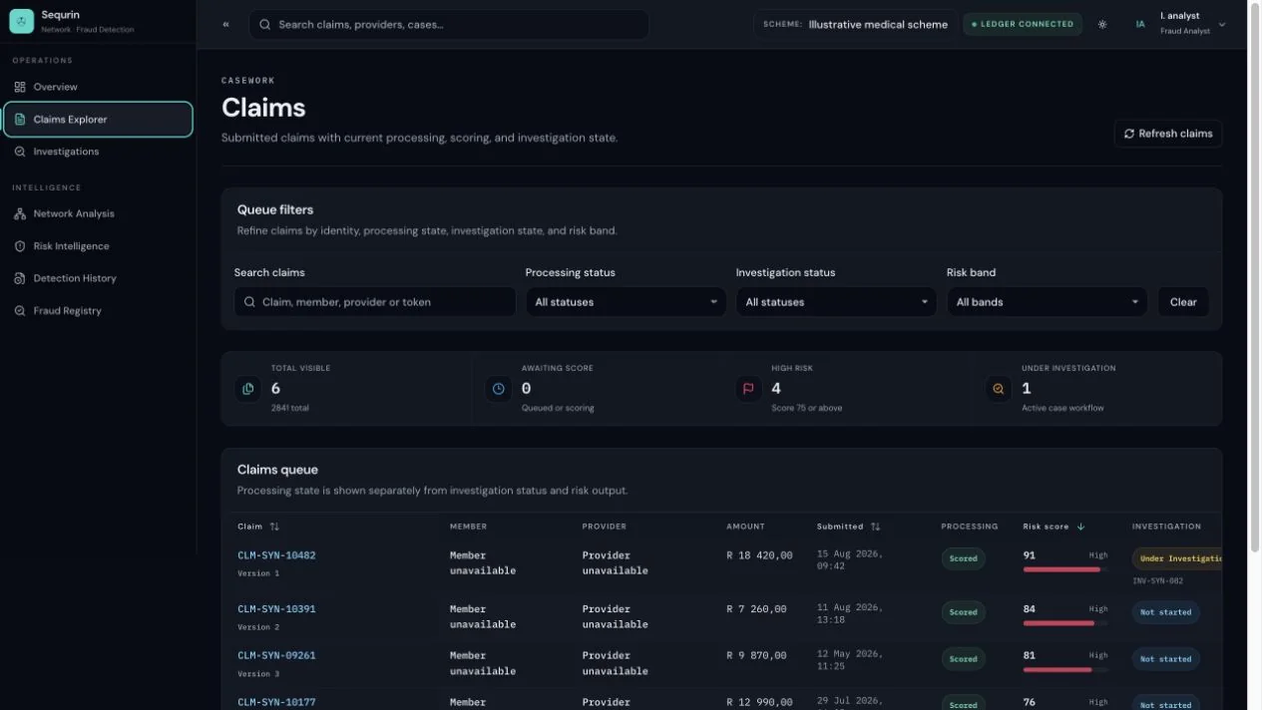Click the INV-SYN-082 case reference
The height and width of the screenshot is (710, 1262).
click(1157, 580)
